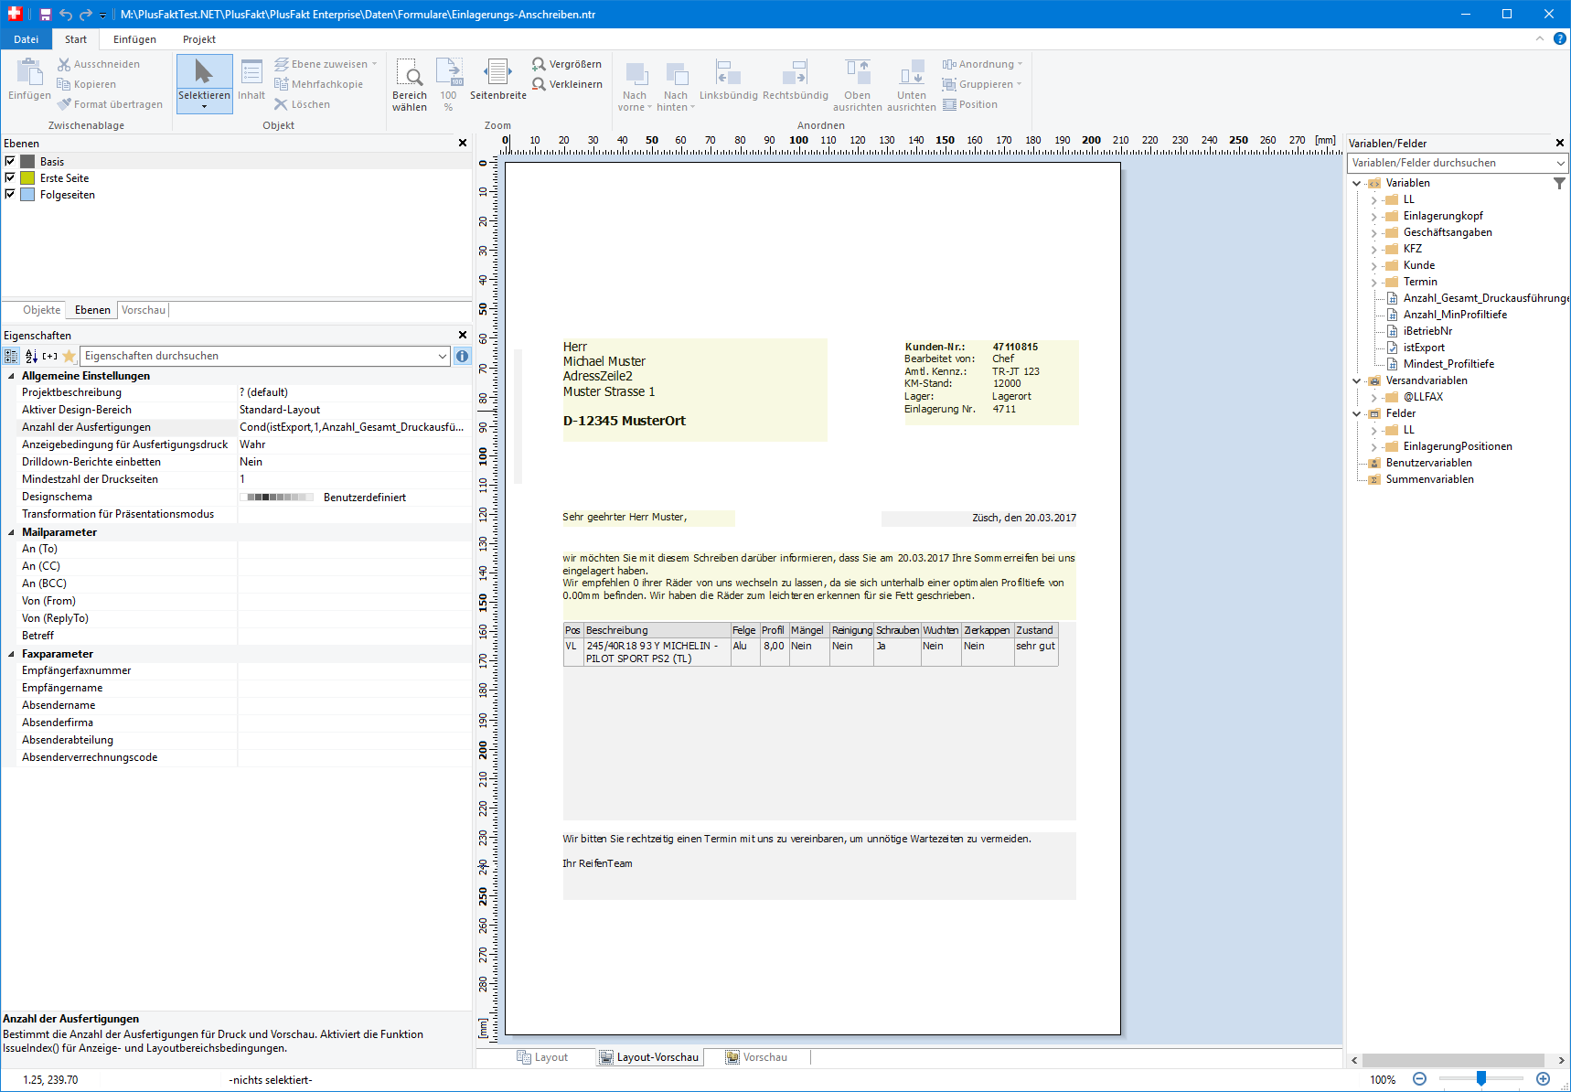The width and height of the screenshot is (1571, 1092).
Task: Toggle the Folgeseiten layer checkbox
Action: (x=10, y=194)
